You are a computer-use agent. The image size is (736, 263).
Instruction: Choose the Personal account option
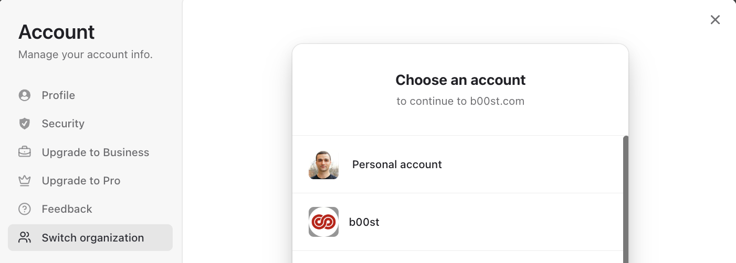[x=457, y=165]
